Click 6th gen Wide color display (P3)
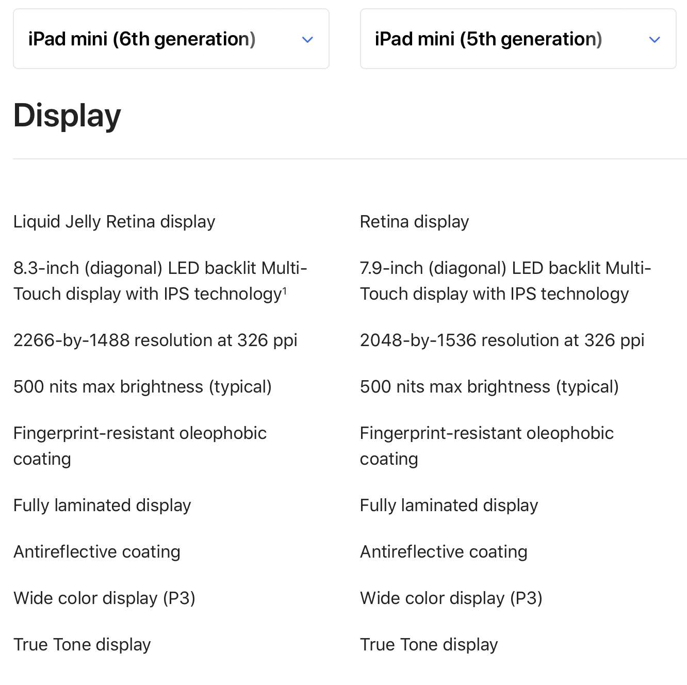The height and width of the screenshot is (685, 687). [x=104, y=598]
